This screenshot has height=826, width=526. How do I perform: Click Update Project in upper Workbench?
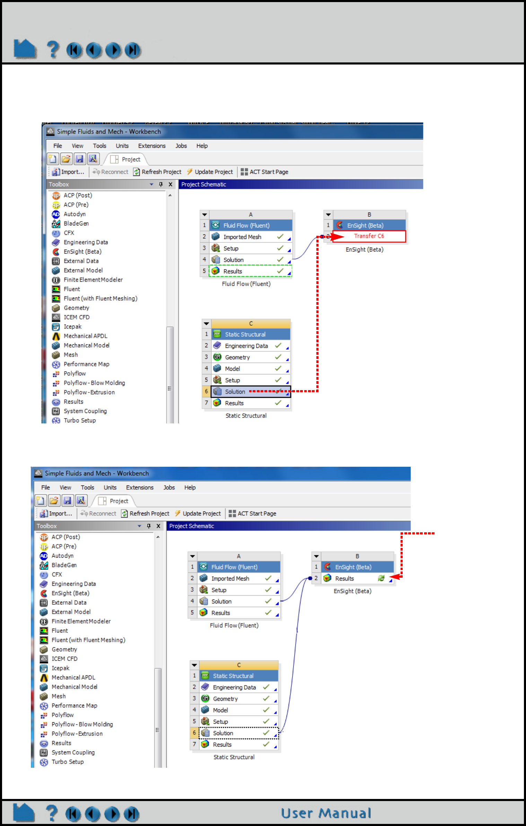[210, 172]
